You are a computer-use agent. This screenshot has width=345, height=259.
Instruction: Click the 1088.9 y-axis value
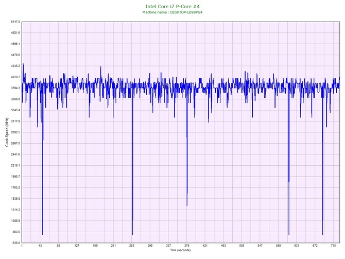(15, 221)
